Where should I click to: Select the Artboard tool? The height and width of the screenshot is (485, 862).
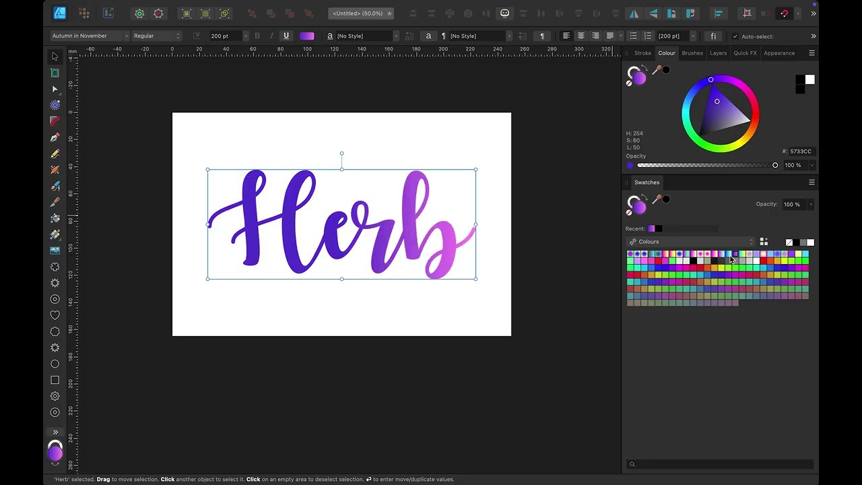pos(55,73)
